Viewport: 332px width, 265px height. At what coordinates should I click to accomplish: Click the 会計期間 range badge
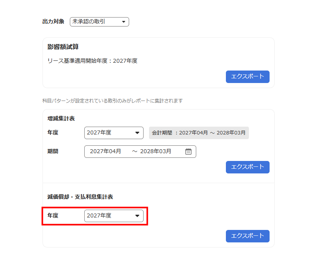[199, 133]
